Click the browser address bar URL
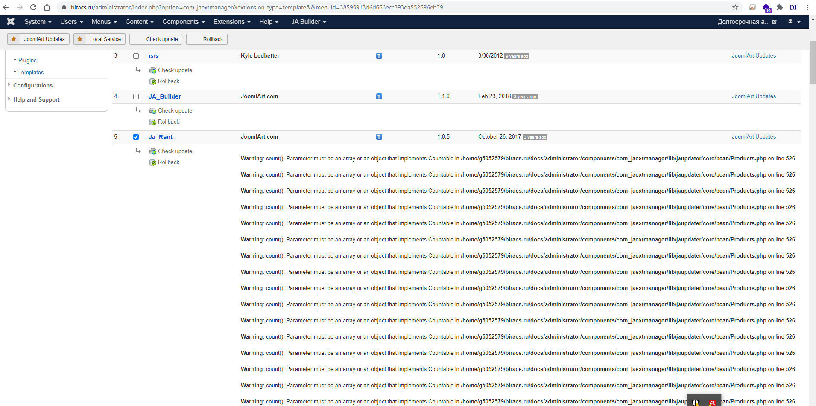The width and height of the screenshot is (816, 406). tap(257, 7)
